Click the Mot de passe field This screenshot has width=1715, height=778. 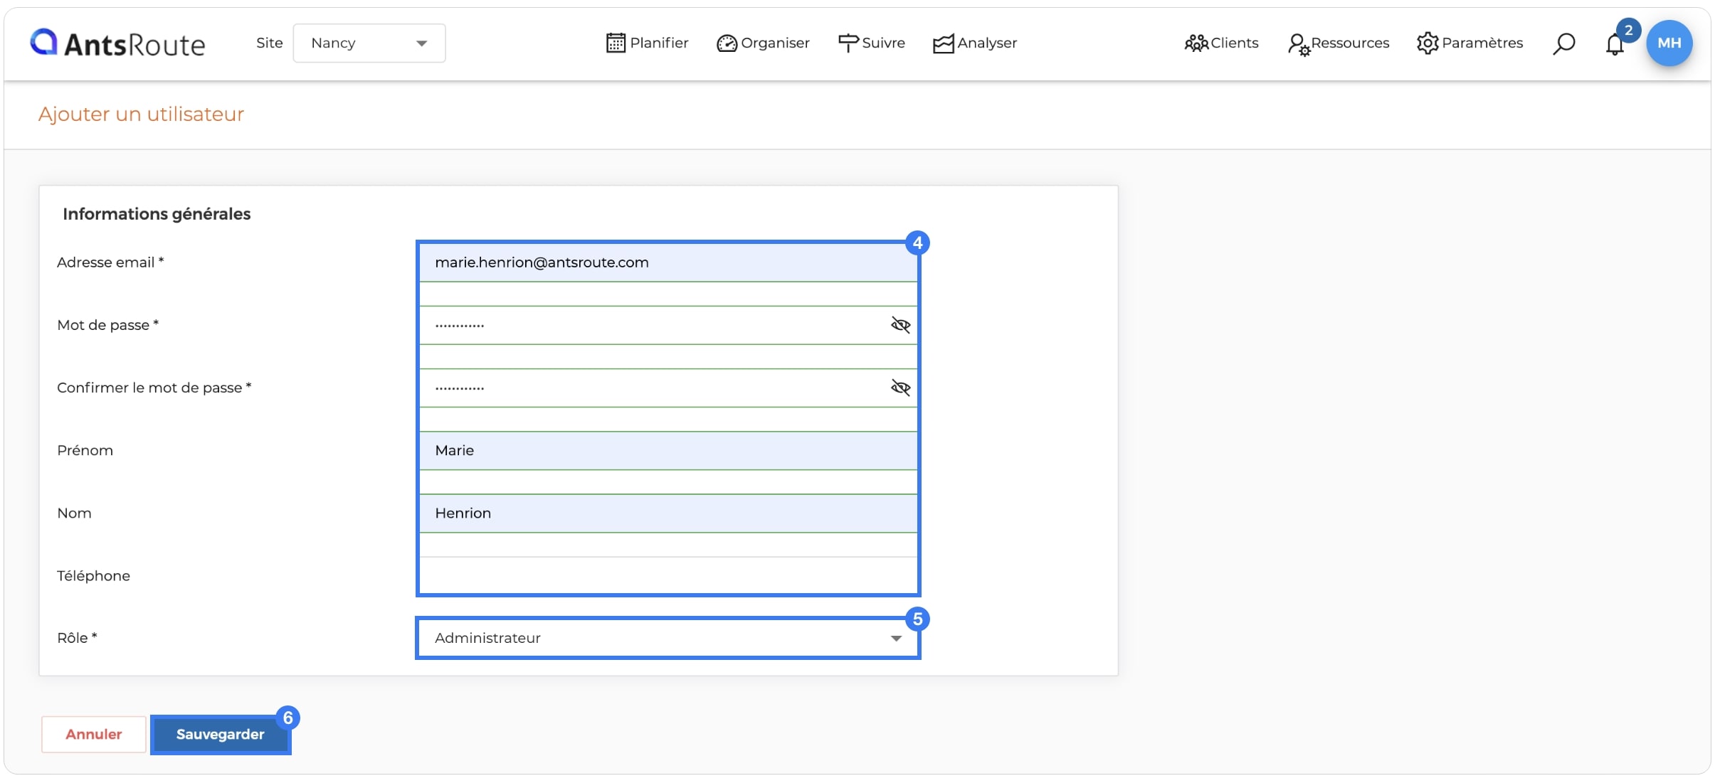[x=668, y=325]
